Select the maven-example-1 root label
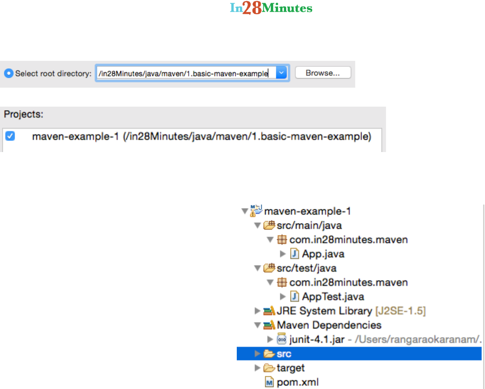This screenshot has width=485, height=389. click(x=307, y=211)
